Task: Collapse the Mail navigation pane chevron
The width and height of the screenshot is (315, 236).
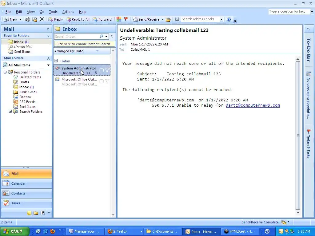Action: (x=48, y=29)
